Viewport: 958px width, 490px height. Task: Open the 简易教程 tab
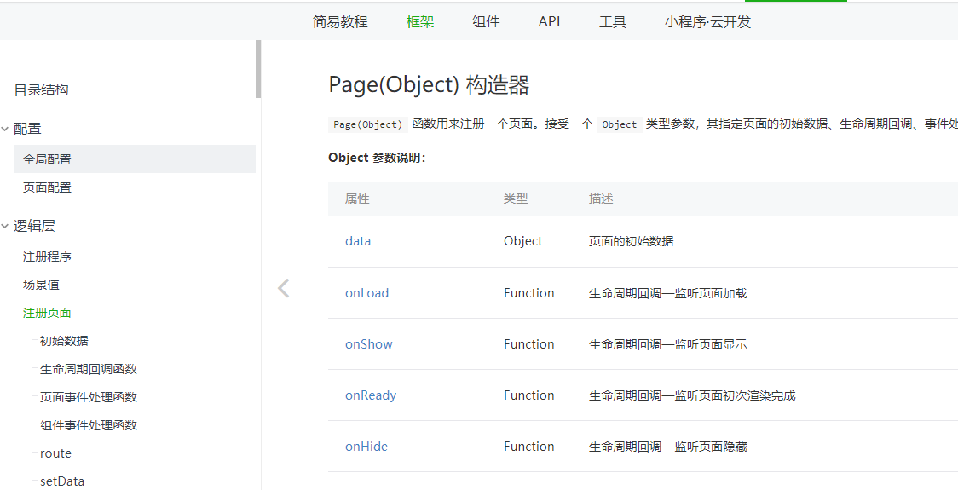tap(340, 22)
